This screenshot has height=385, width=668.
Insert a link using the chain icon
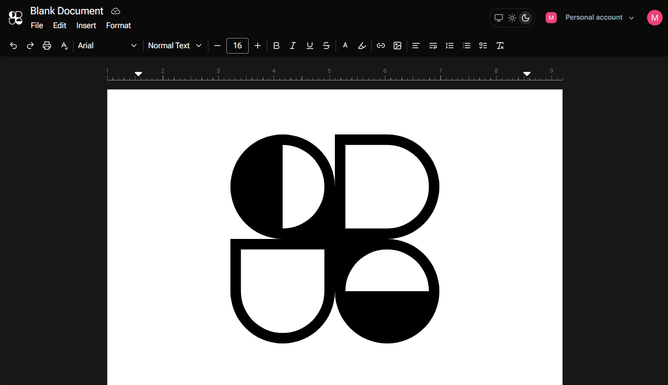(381, 46)
